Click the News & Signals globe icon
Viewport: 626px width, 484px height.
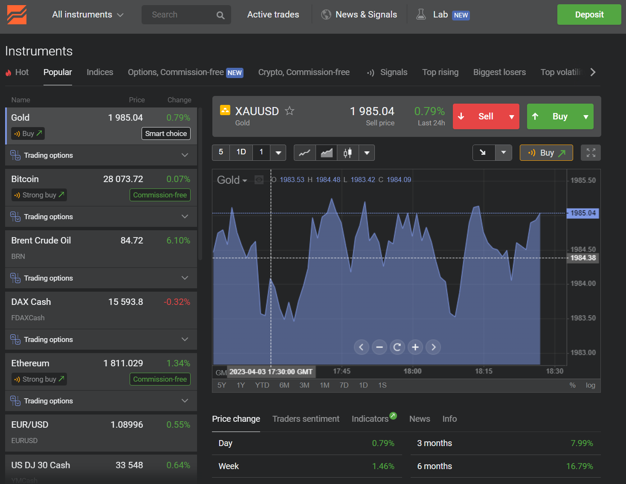326,14
